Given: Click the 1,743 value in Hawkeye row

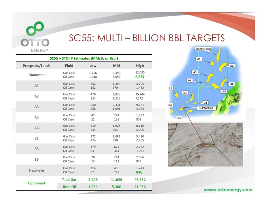Looking at the screenshot, I should coord(140,168).
